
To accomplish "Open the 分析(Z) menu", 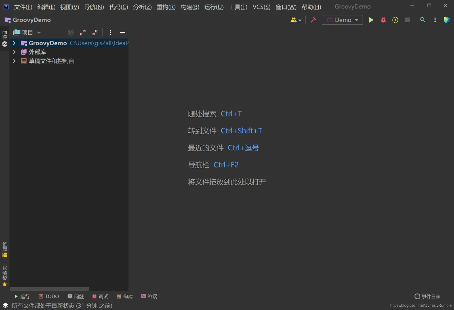I will (x=142, y=7).
